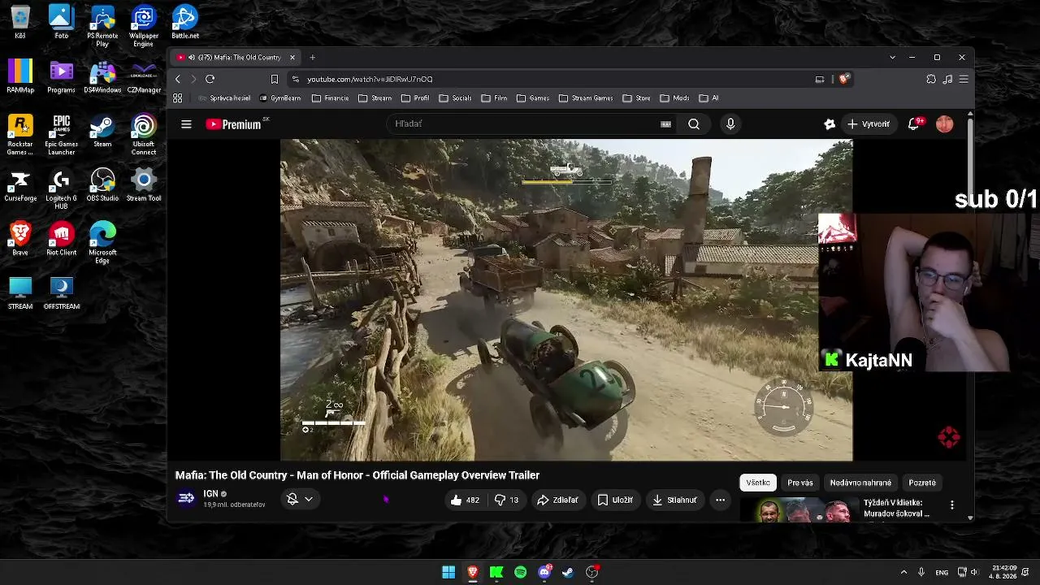This screenshot has height=585, width=1040.
Task: Open the YouTube guide hamburger menu
Action: [186, 124]
